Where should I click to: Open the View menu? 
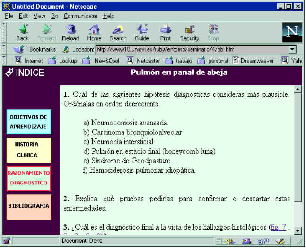(39, 16)
